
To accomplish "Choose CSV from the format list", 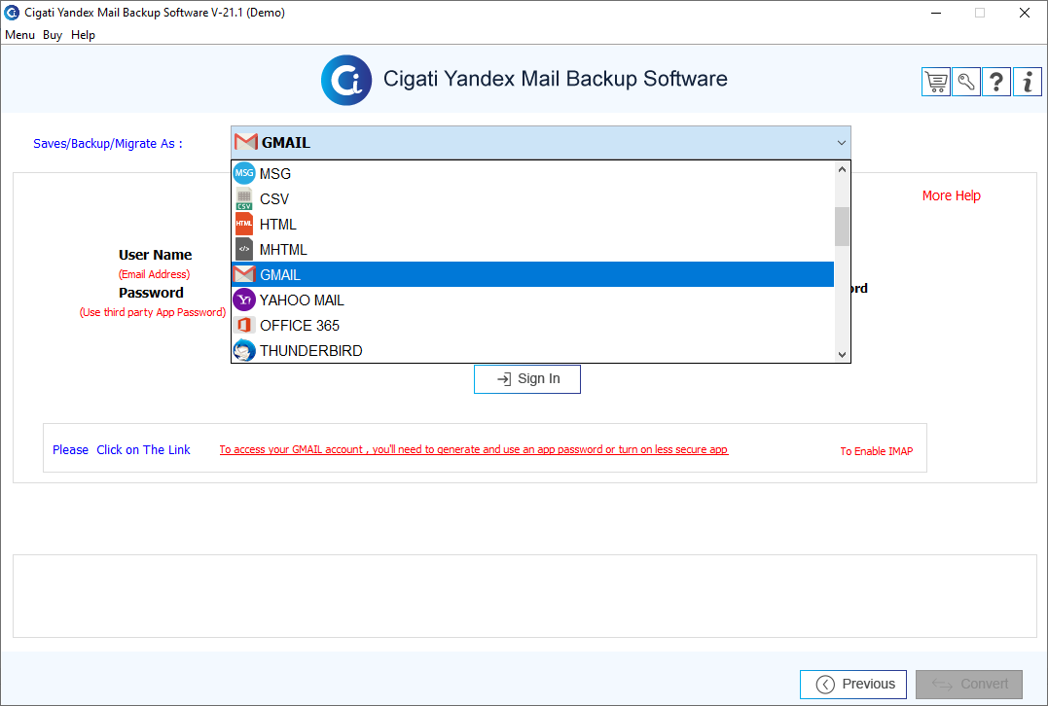I will point(532,199).
